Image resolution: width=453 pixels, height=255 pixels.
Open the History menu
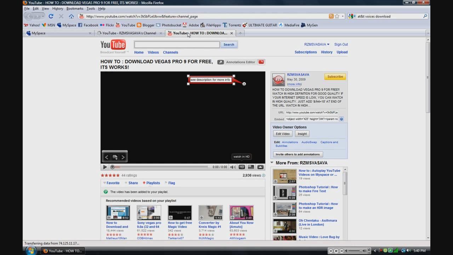click(x=58, y=8)
